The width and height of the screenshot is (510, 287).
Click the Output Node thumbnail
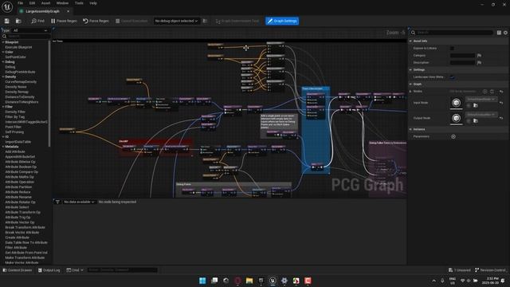pos(456,118)
